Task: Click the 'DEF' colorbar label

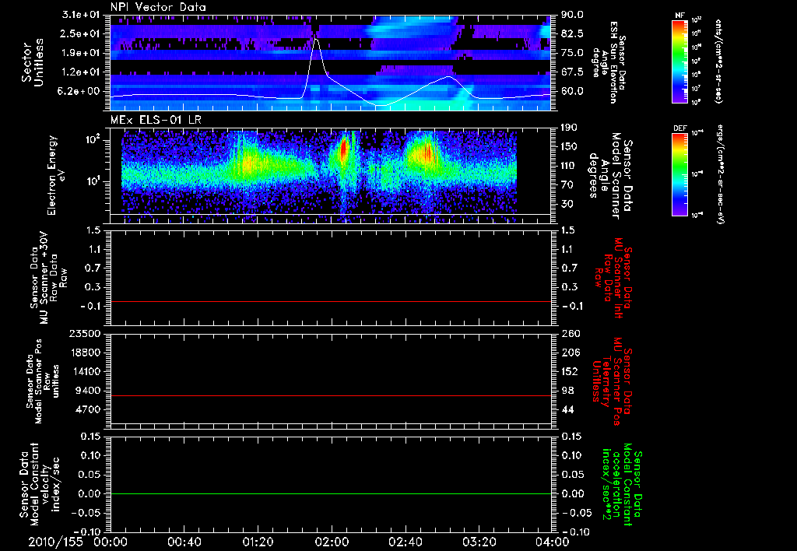Action: [x=679, y=128]
